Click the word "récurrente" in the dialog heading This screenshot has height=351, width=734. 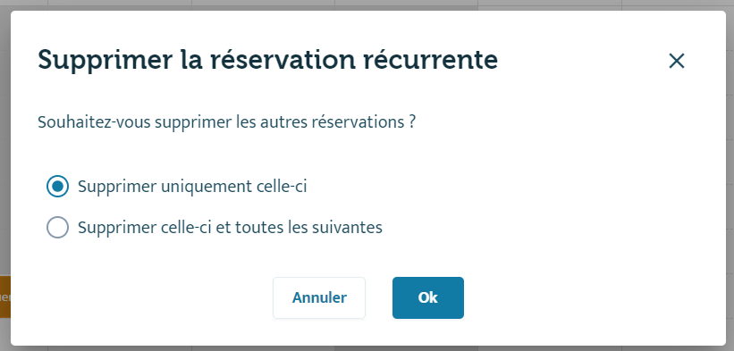430,61
